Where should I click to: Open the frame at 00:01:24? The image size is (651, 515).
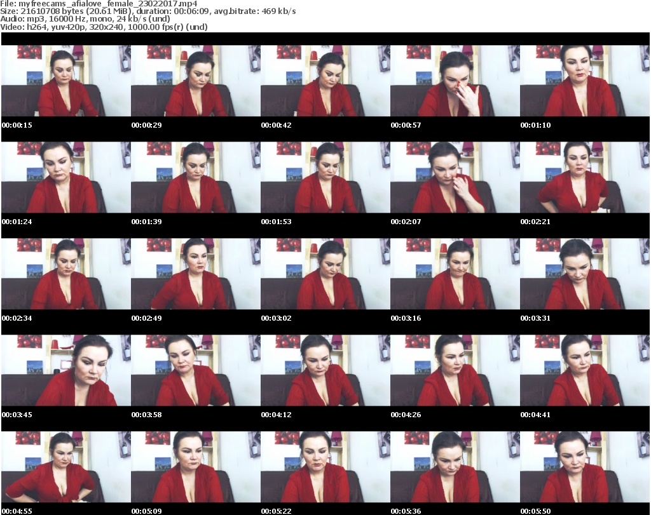pos(66,177)
